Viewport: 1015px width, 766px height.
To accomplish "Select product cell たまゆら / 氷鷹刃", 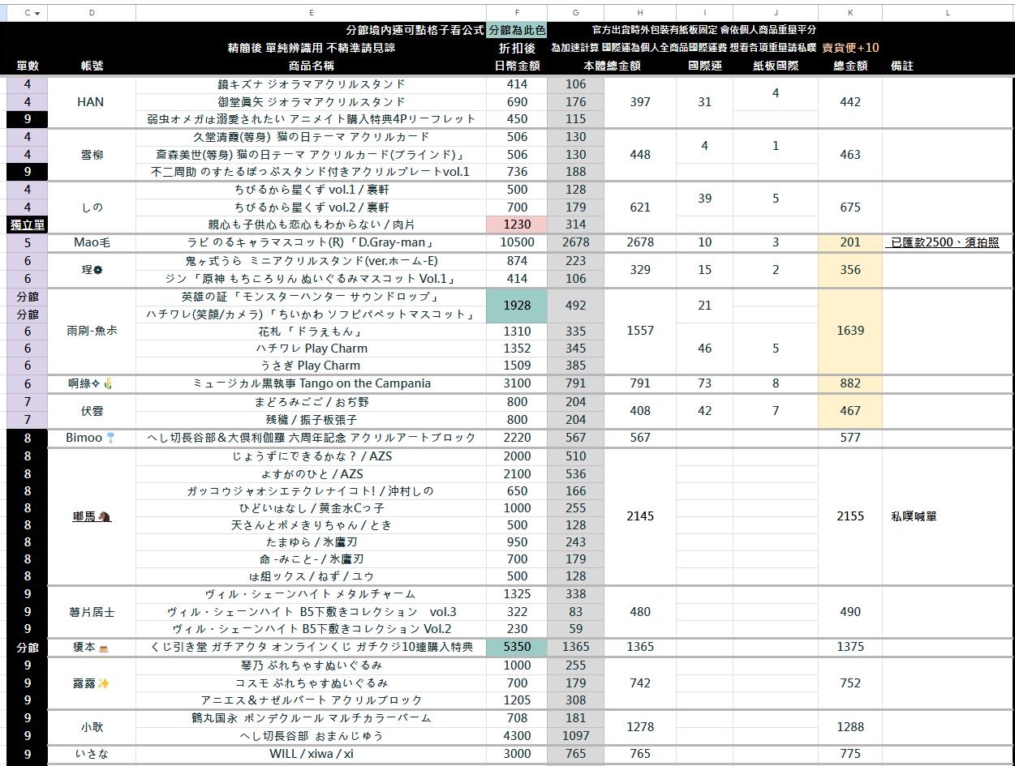I will pos(312,542).
